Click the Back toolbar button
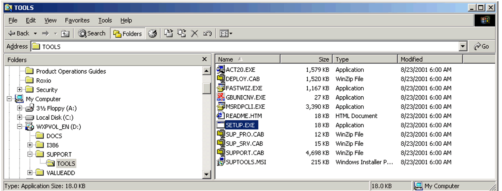The image size is (502, 191). point(19,33)
